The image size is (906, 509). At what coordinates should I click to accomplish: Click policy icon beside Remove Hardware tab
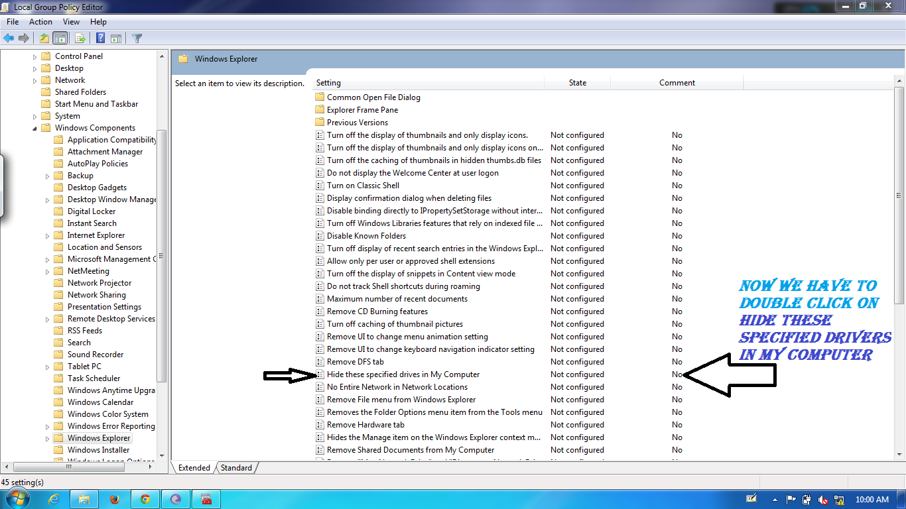tap(320, 425)
